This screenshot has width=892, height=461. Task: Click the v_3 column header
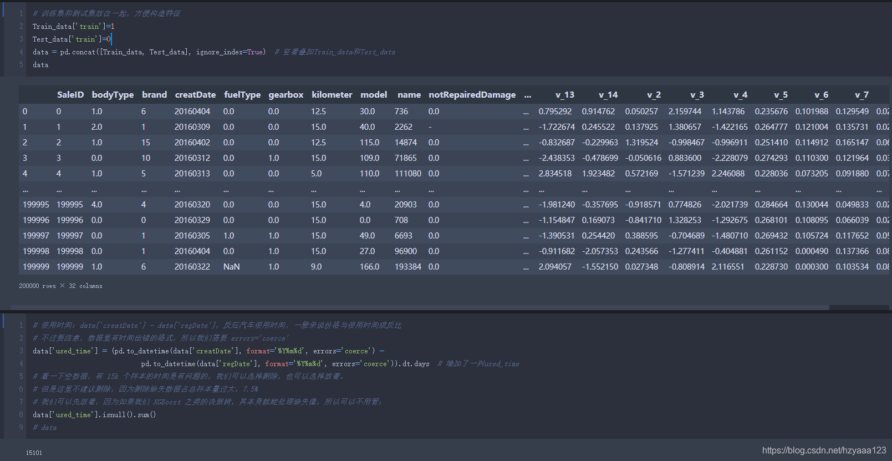point(697,95)
